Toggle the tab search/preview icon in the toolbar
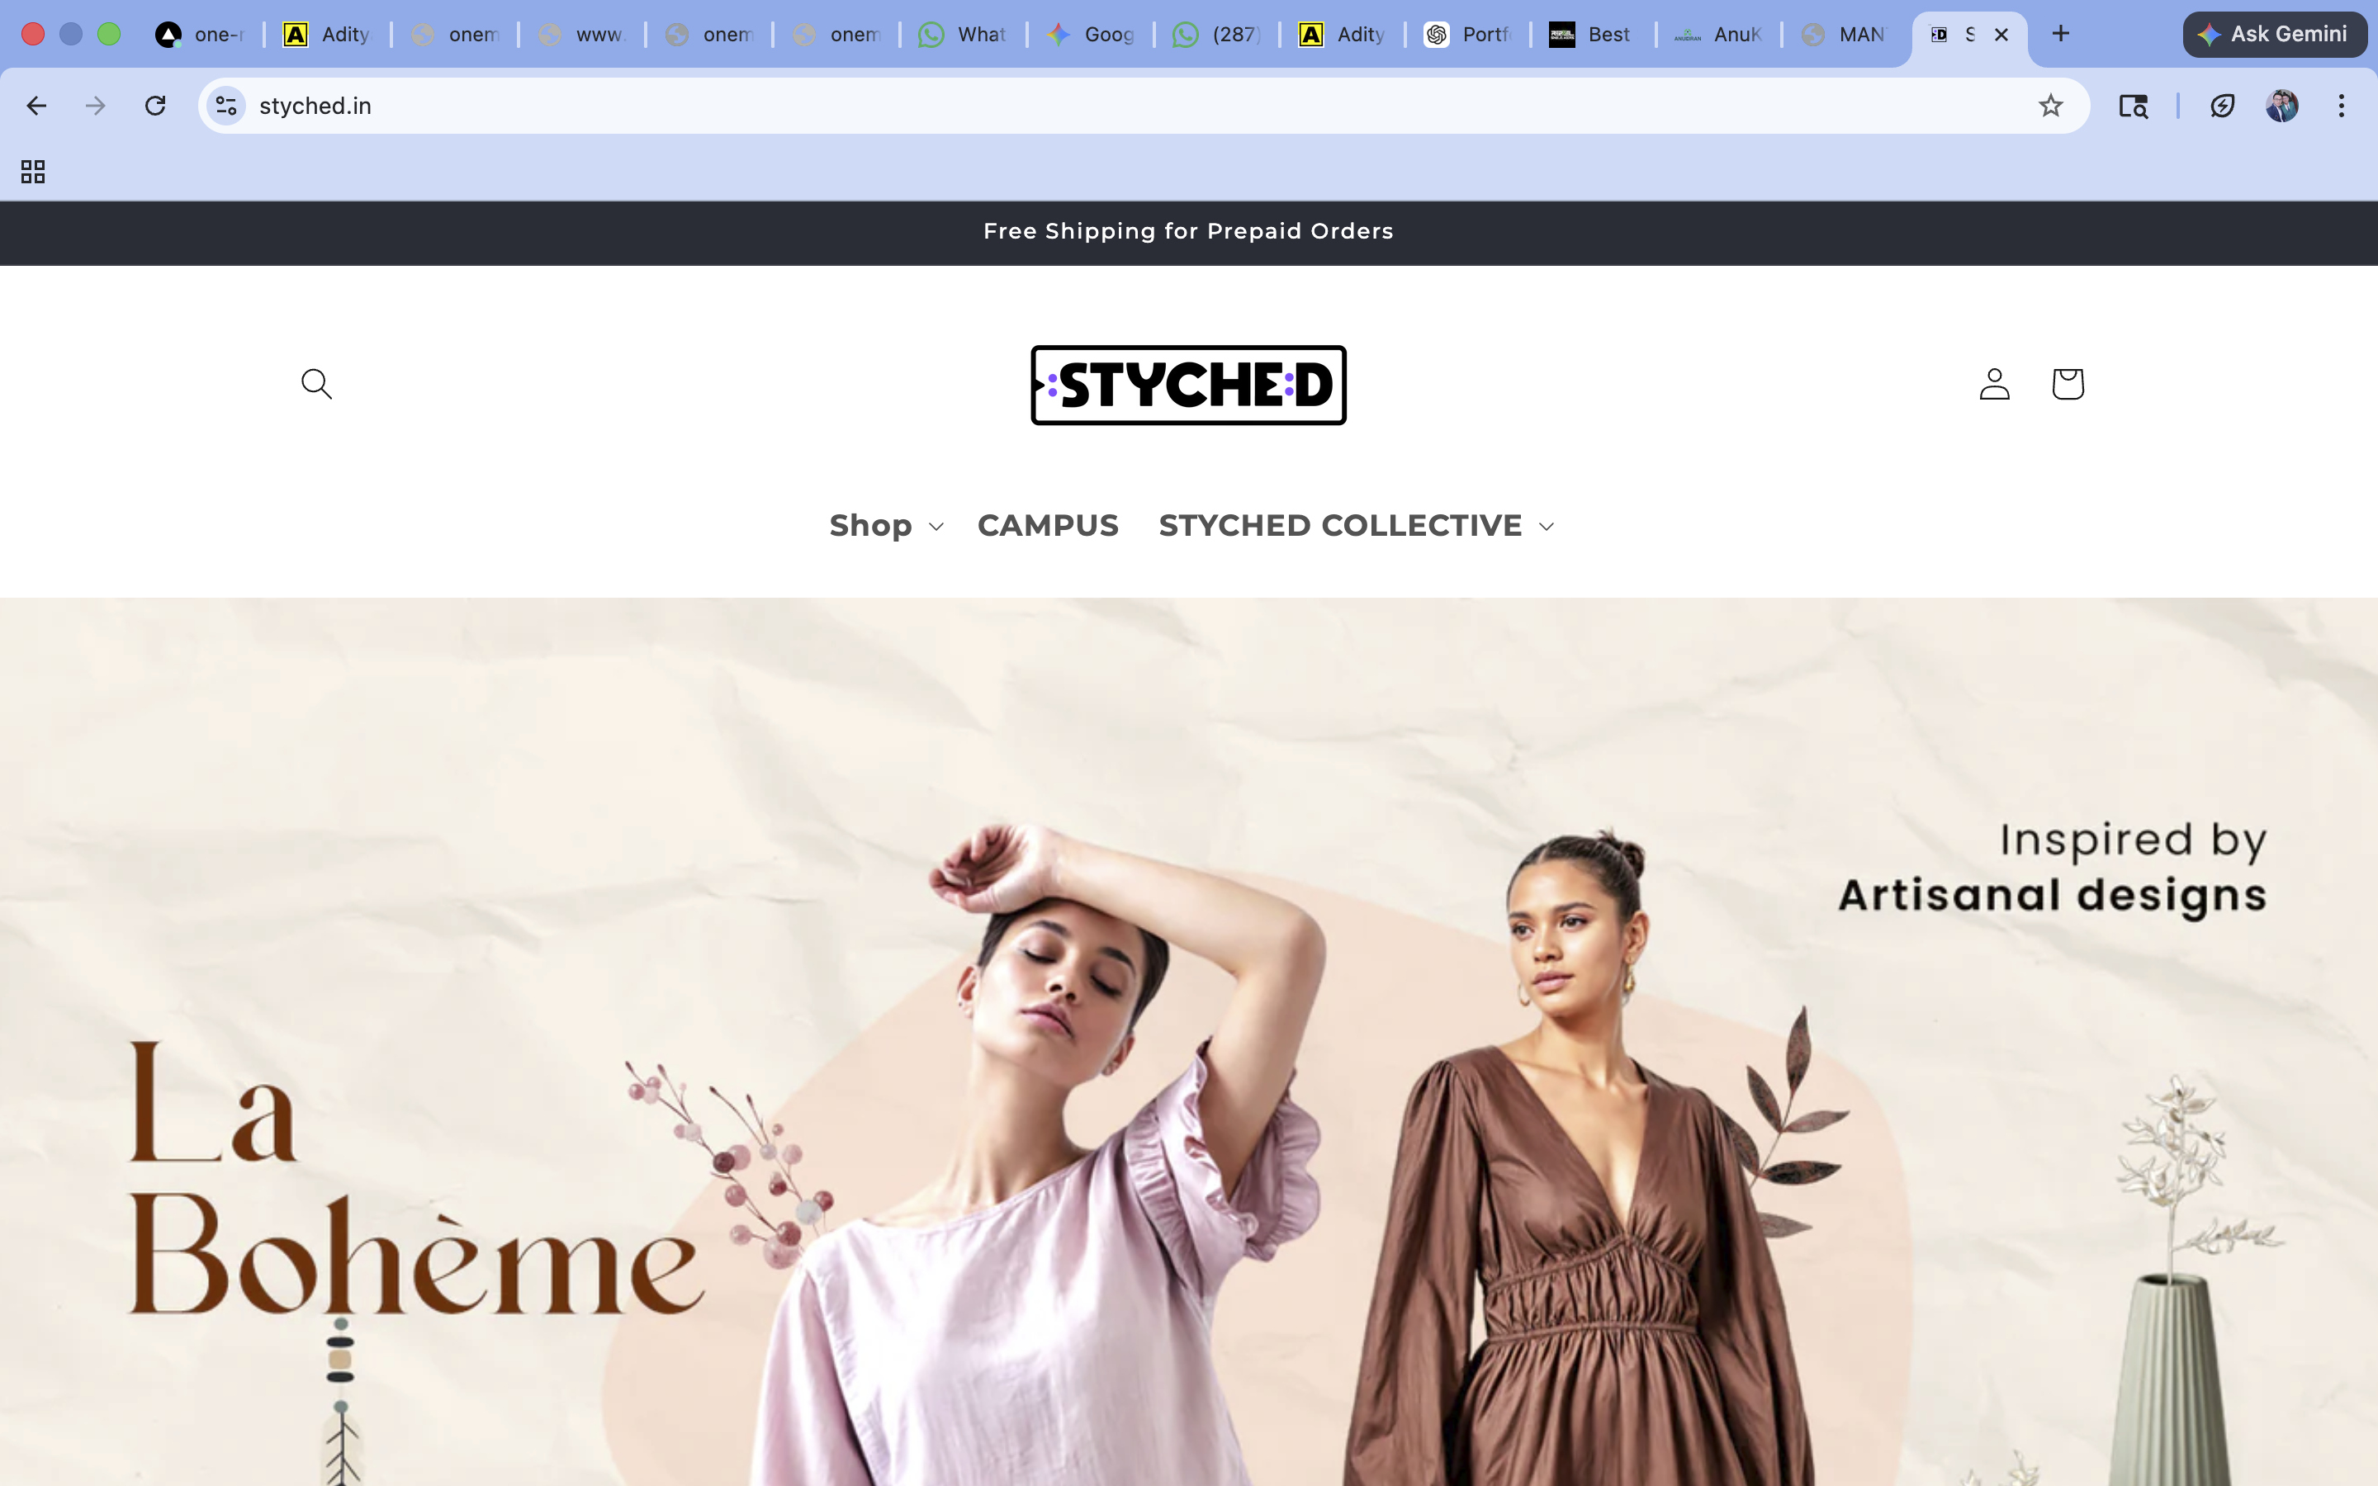2378x1486 pixels. click(2134, 105)
